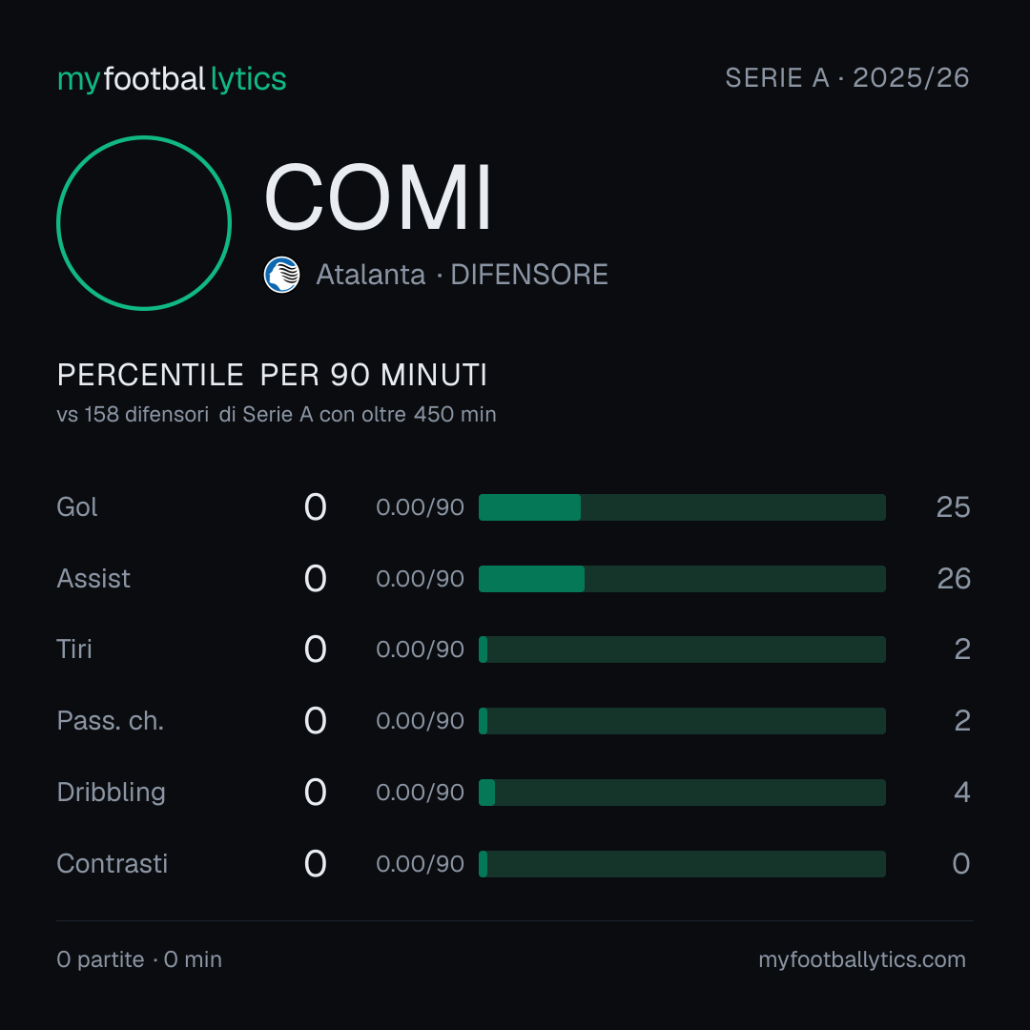Click the Atalanta club crest icon

[281, 275]
